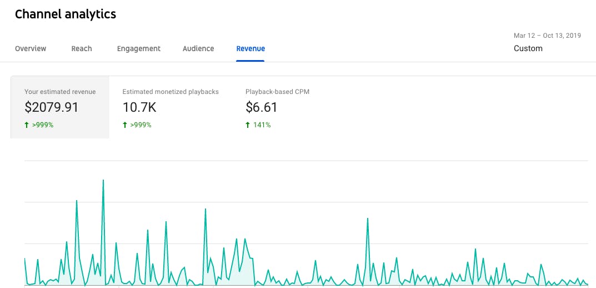Select Estimated monetized playbacks card

(x=171, y=107)
